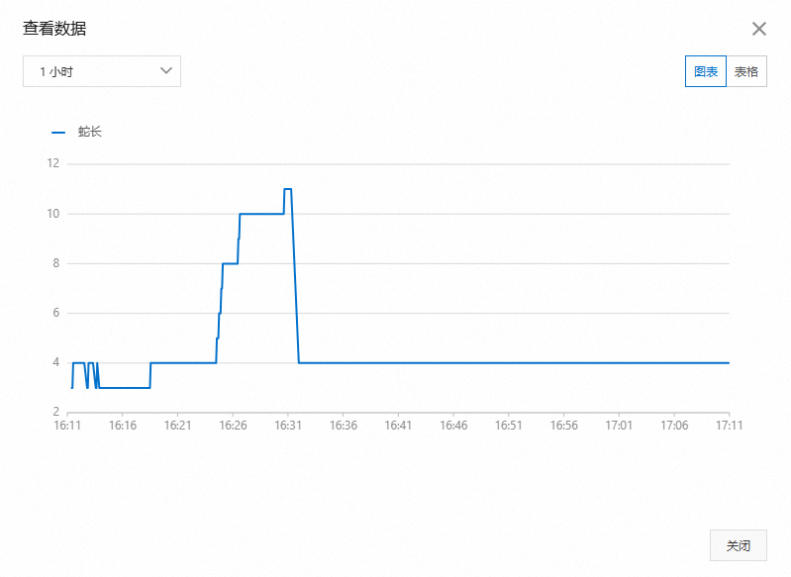
Task: Click the y-axis label 12
Action: click(x=53, y=163)
